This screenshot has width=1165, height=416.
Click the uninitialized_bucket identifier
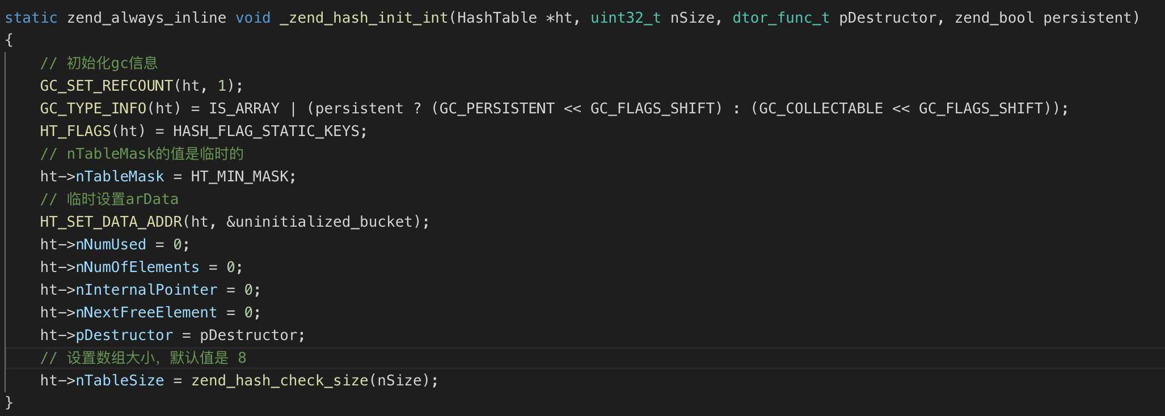324,222
